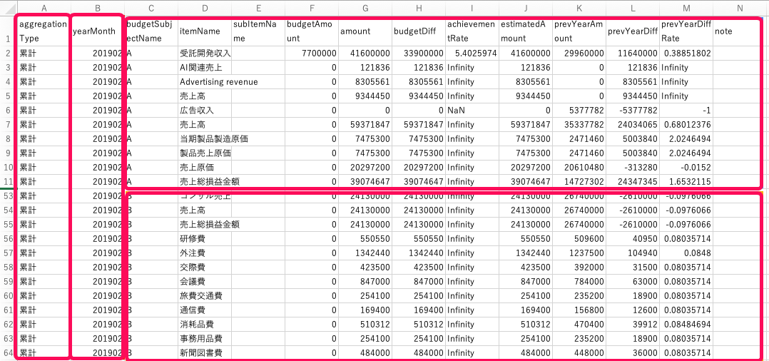Screen dimensions: 769x361
Task: Click the aggregationType header cell
Action: click(44, 31)
